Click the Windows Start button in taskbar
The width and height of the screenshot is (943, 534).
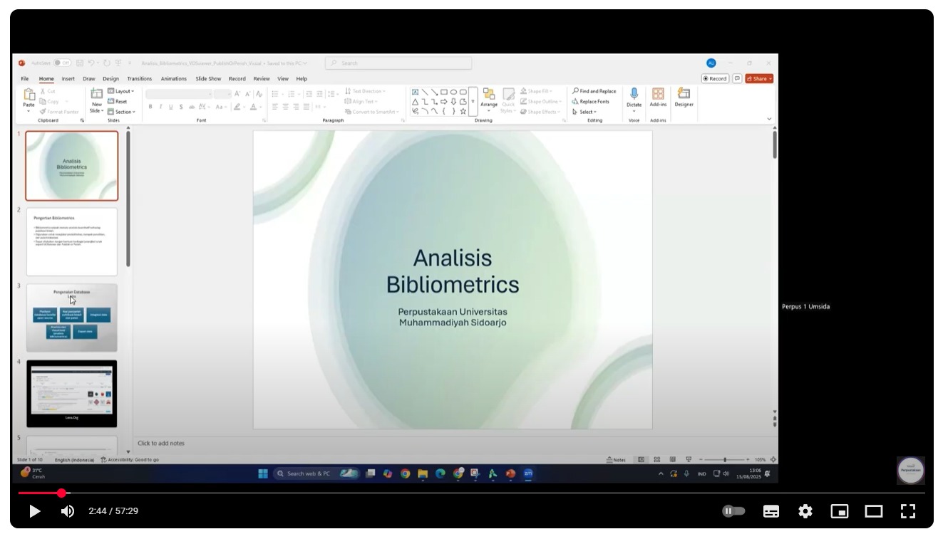(263, 473)
